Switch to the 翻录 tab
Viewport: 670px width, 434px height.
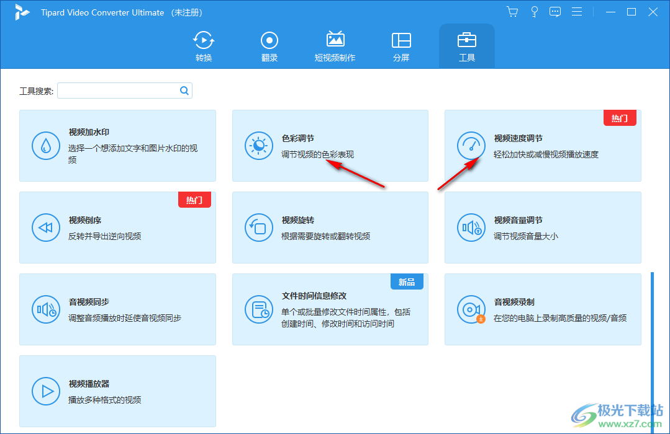point(269,46)
